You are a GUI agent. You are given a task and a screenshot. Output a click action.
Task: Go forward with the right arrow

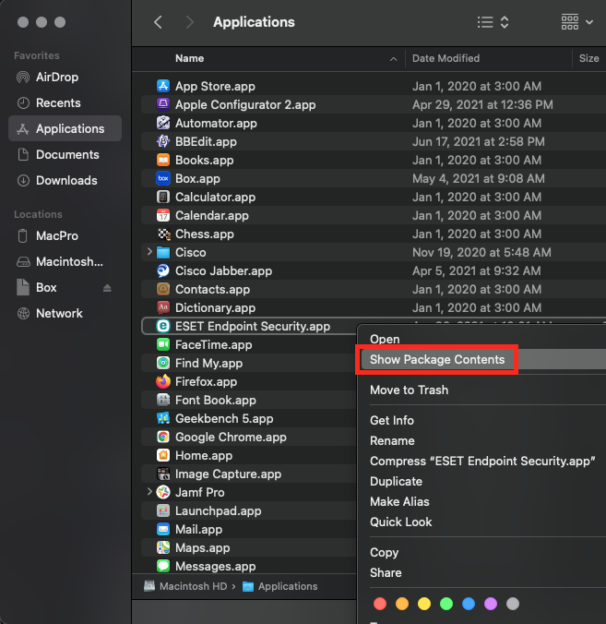point(190,22)
